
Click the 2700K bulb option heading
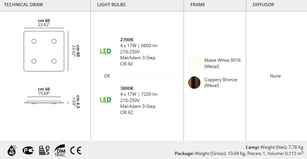[127, 39]
